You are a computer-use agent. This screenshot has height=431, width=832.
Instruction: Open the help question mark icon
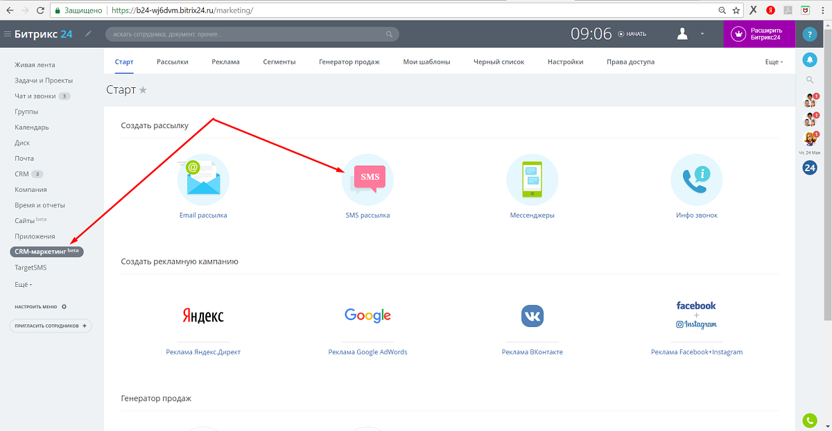tap(809, 34)
